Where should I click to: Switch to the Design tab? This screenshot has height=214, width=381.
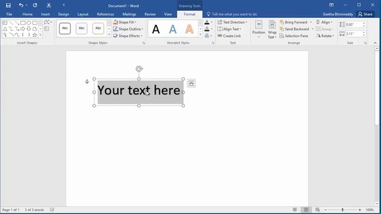coord(64,14)
